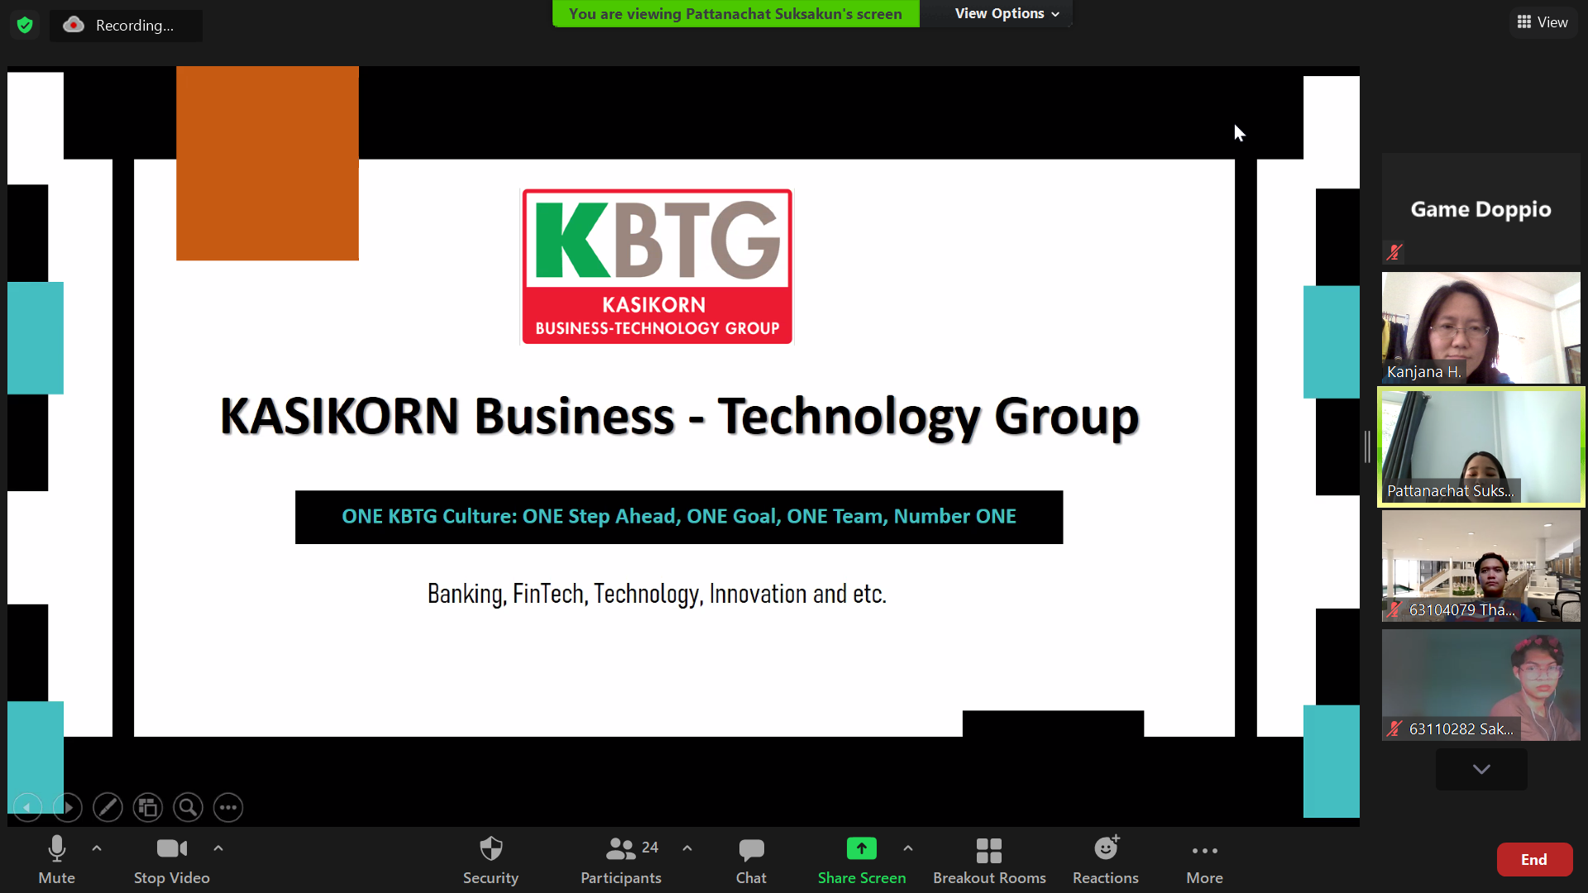Select Pattanachat Suks... video thumbnail
Viewport: 1588px width, 893px height.
coord(1480,447)
